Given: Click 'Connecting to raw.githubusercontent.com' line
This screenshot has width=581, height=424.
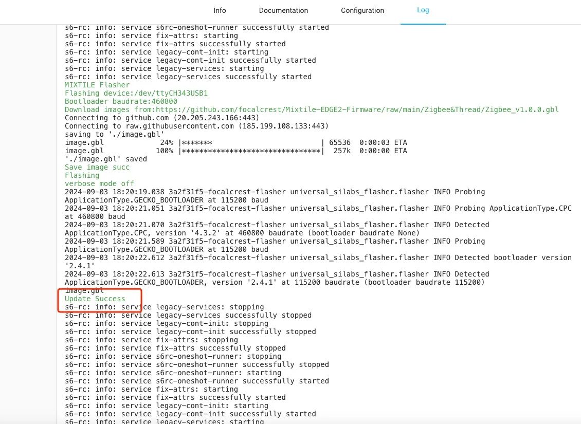Looking at the screenshot, I should pos(196,126).
